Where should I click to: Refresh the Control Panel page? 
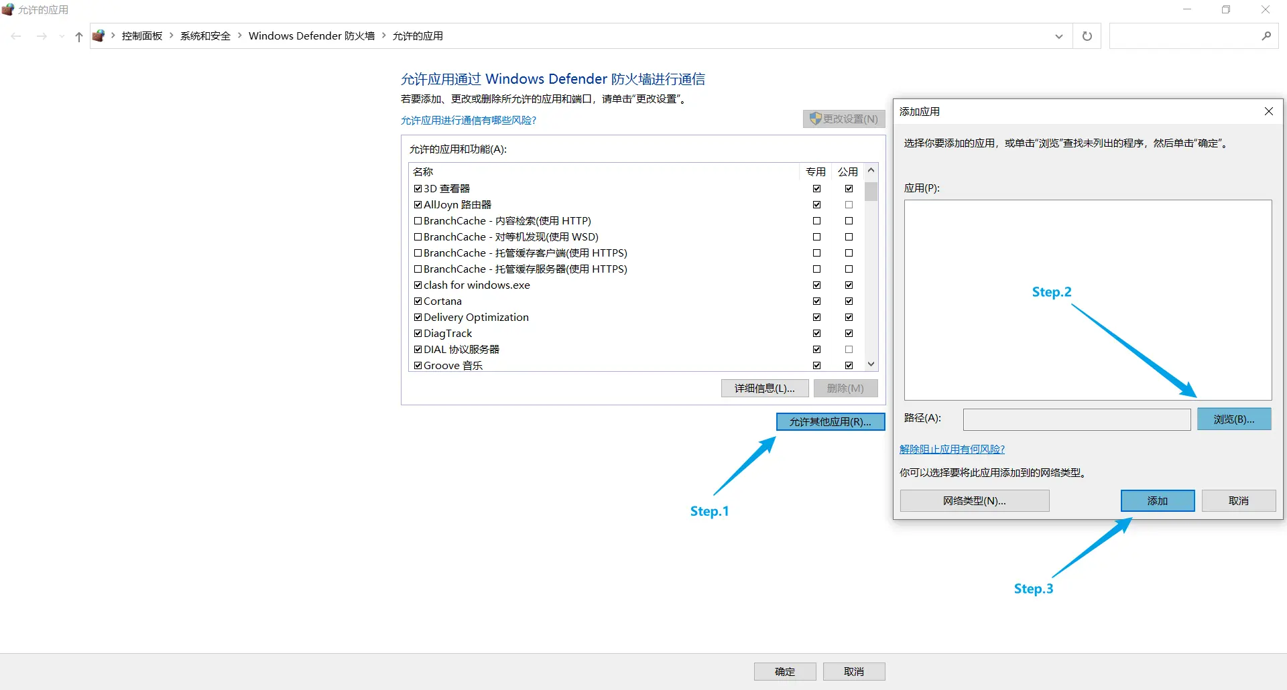click(x=1087, y=36)
